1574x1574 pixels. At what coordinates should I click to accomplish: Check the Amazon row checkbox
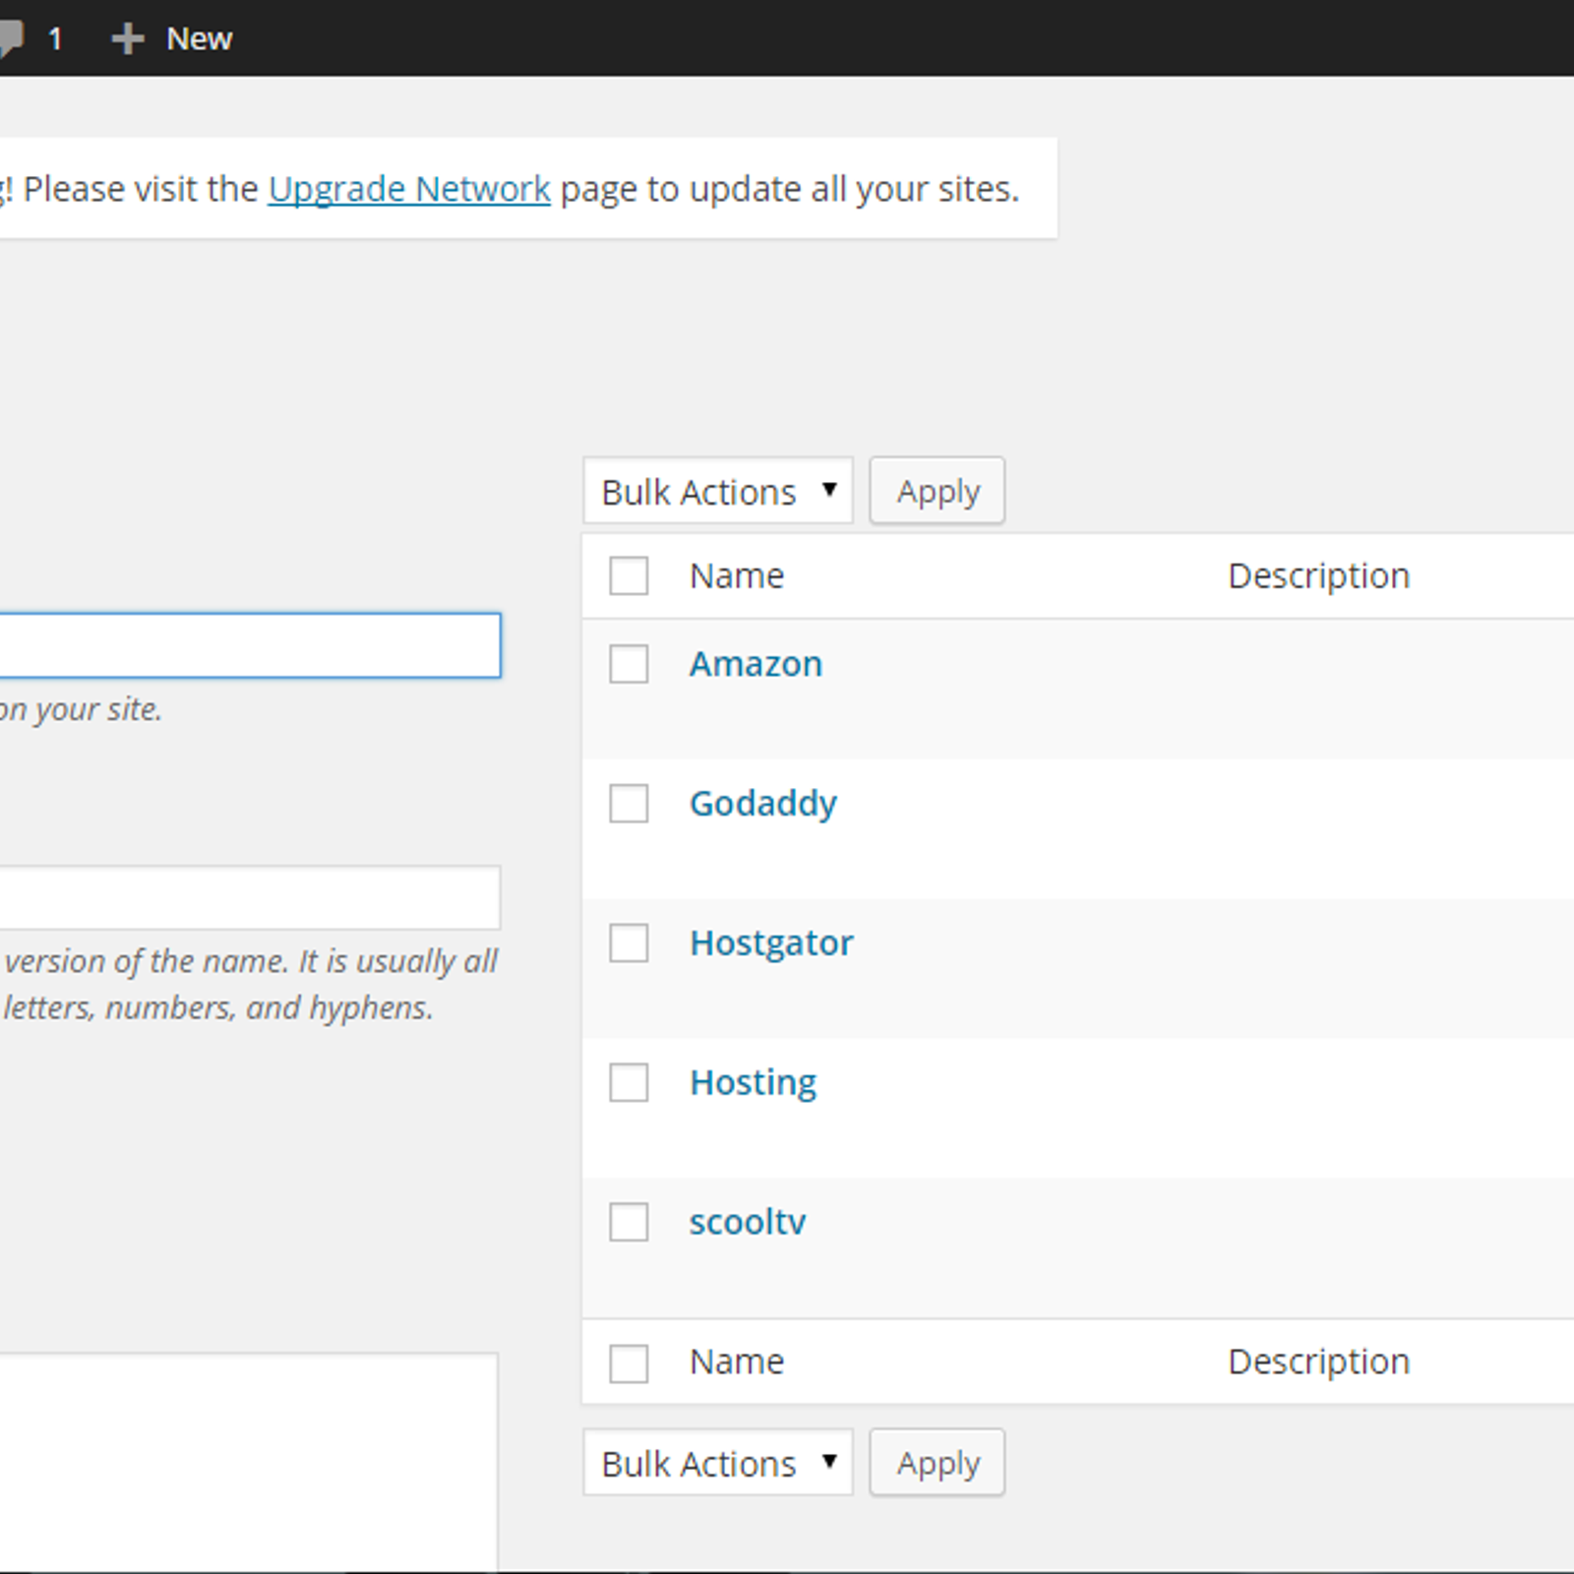[629, 664]
